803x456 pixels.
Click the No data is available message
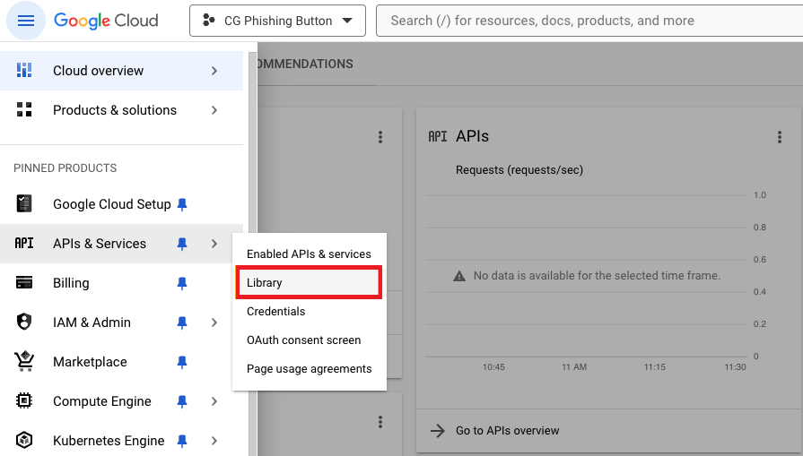597,276
